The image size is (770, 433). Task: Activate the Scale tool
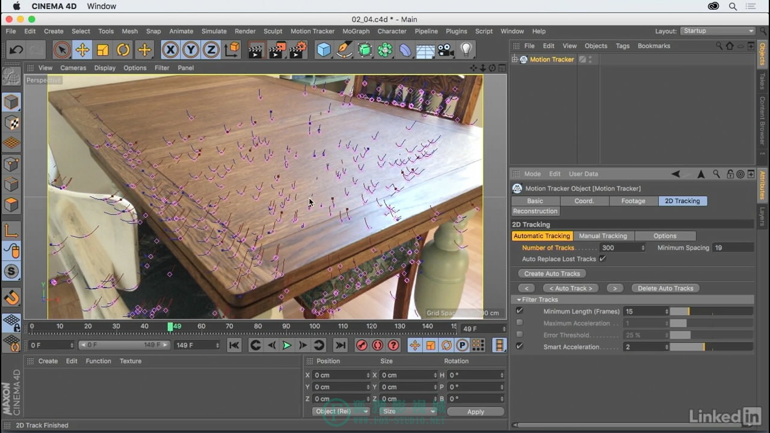point(103,50)
